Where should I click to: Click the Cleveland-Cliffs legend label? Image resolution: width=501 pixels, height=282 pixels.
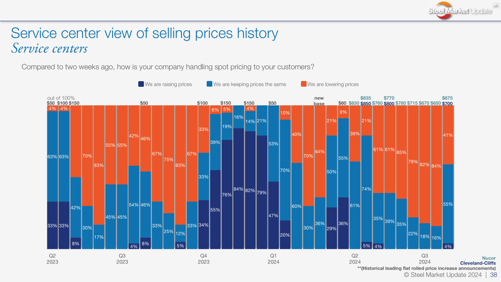tap(478, 263)
